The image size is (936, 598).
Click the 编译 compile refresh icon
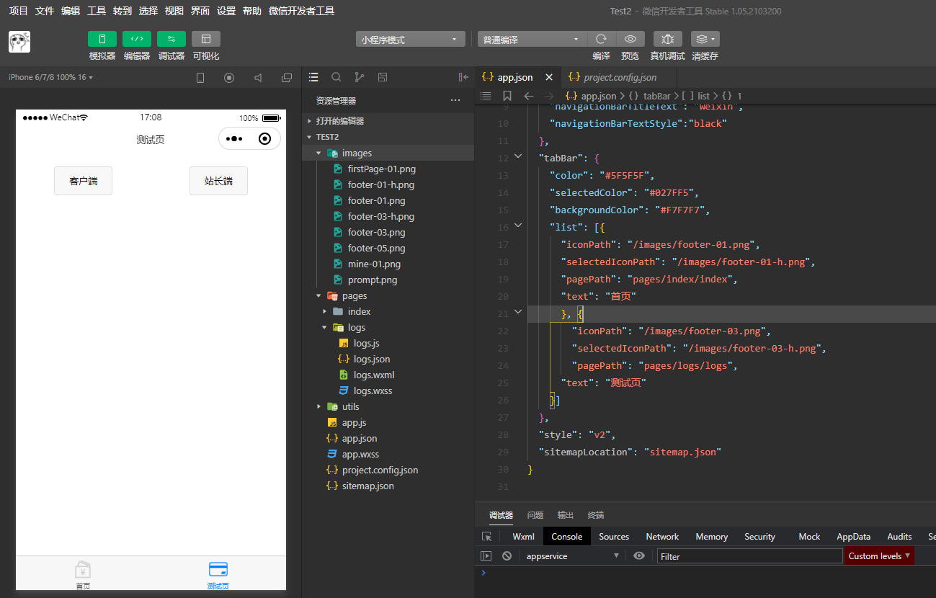click(x=602, y=39)
